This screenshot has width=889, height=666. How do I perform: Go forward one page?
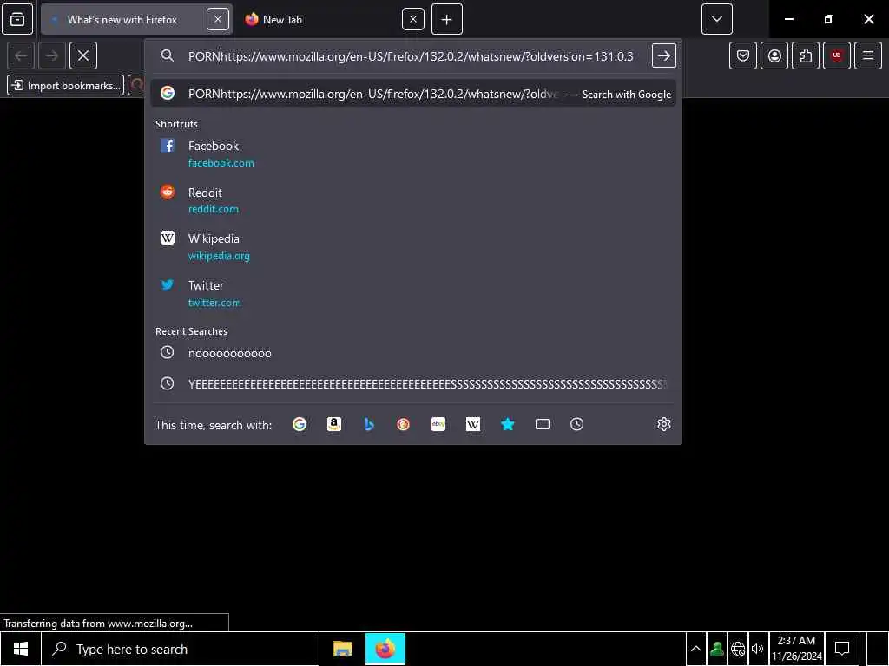(51, 55)
